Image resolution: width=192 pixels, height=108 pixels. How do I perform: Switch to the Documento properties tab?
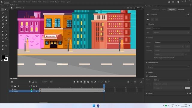[x=181, y=10]
